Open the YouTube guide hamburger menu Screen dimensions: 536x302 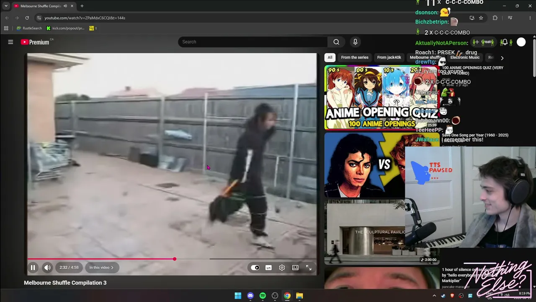point(10,42)
